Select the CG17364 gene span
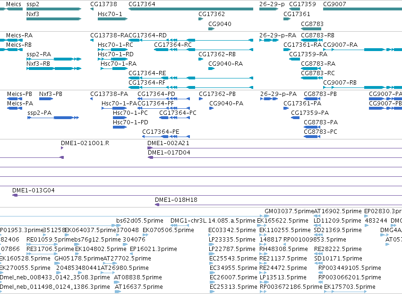This screenshot has height=294, width=402. tap(191, 9)
